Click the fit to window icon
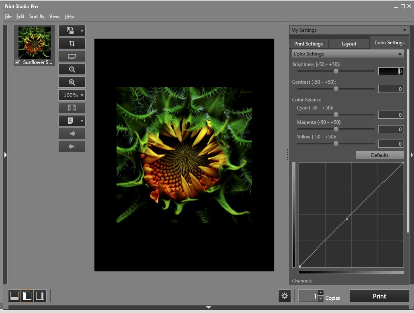 [x=72, y=108]
